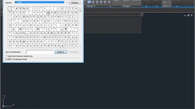Click the character map scrollbar down arrow
195x109 pixels.
[x=80, y=47]
